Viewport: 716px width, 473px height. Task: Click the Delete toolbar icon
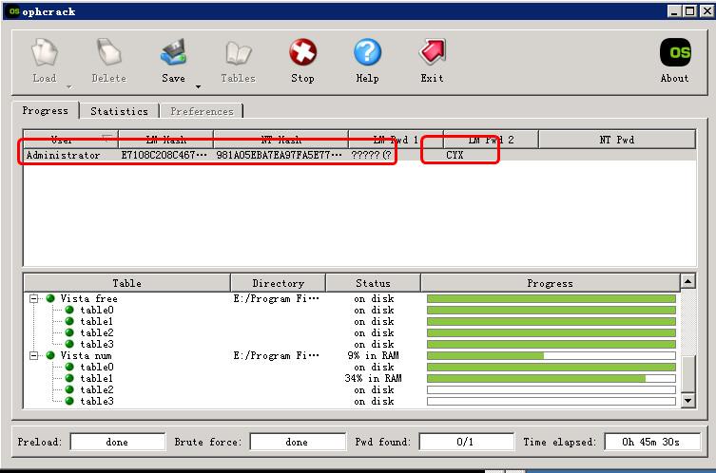(x=109, y=52)
